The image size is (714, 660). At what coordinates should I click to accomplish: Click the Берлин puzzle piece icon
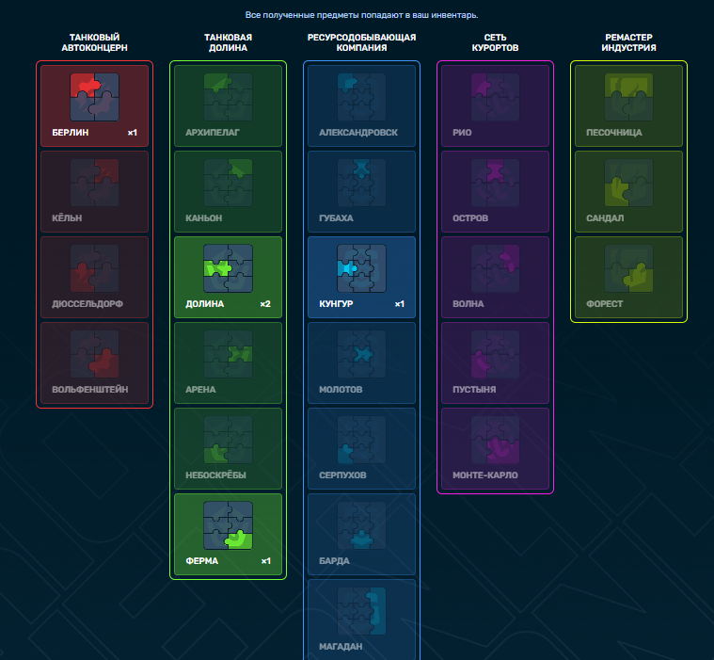click(x=94, y=97)
